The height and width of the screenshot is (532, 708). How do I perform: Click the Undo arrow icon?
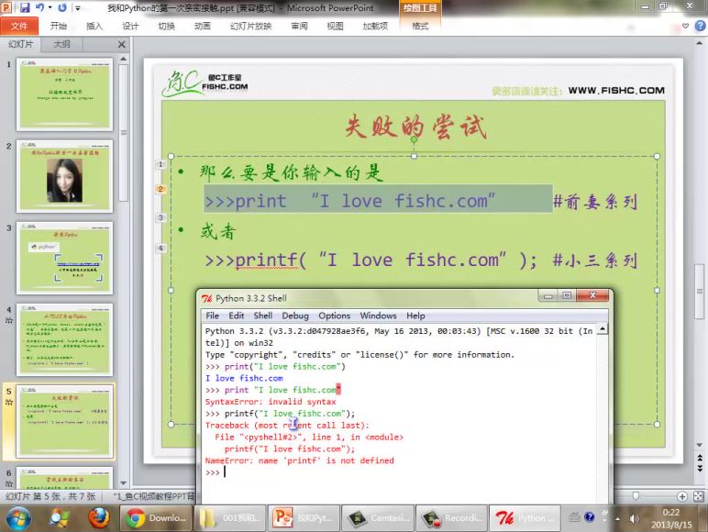coord(39,7)
